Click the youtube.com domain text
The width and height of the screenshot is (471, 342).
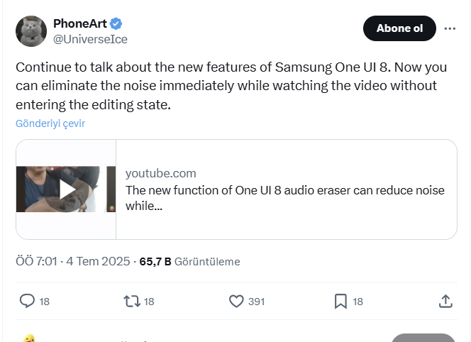161,173
